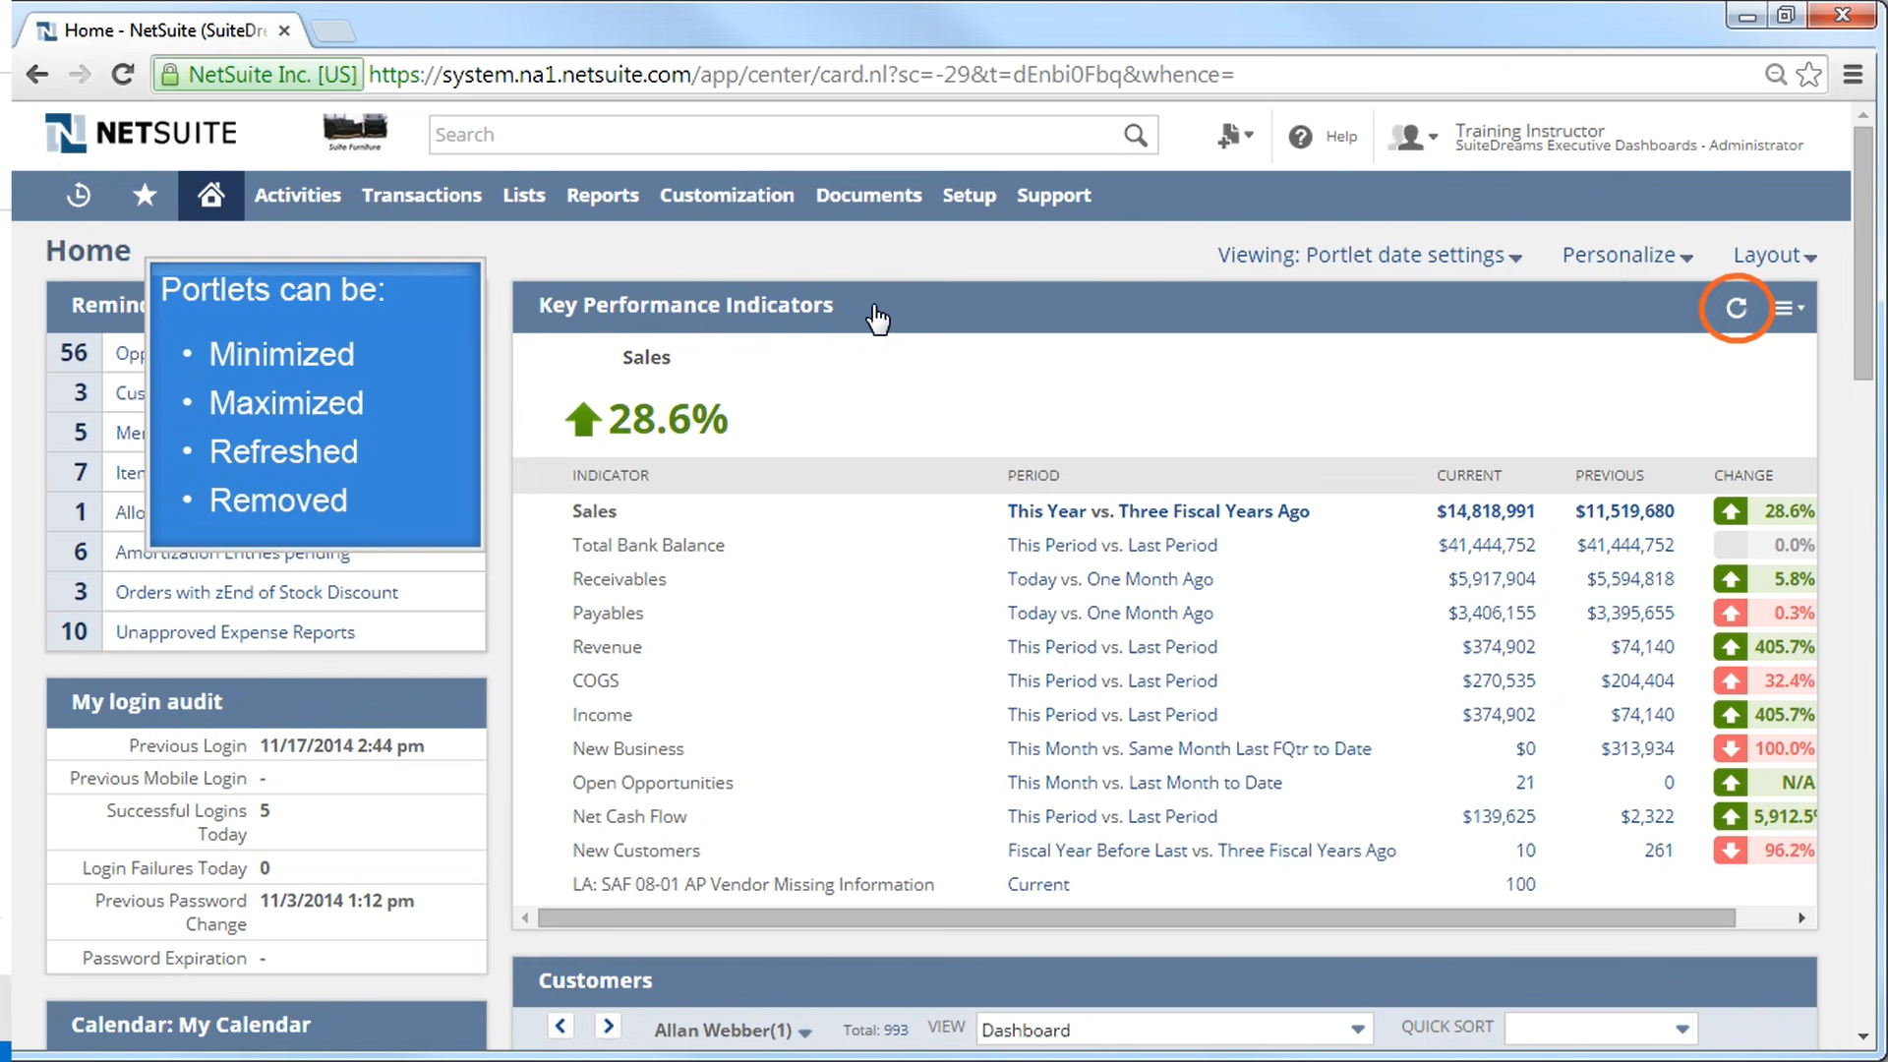Click the Revenue current value $374,902
This screenshot has width=1888, height=1062.
pos(1498,647)
